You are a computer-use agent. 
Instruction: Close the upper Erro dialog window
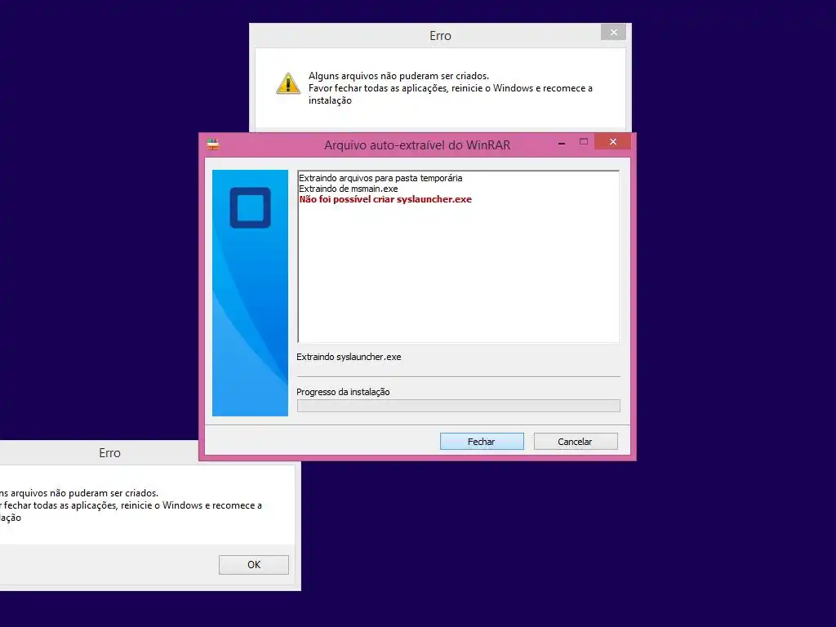tap(613, 33)
